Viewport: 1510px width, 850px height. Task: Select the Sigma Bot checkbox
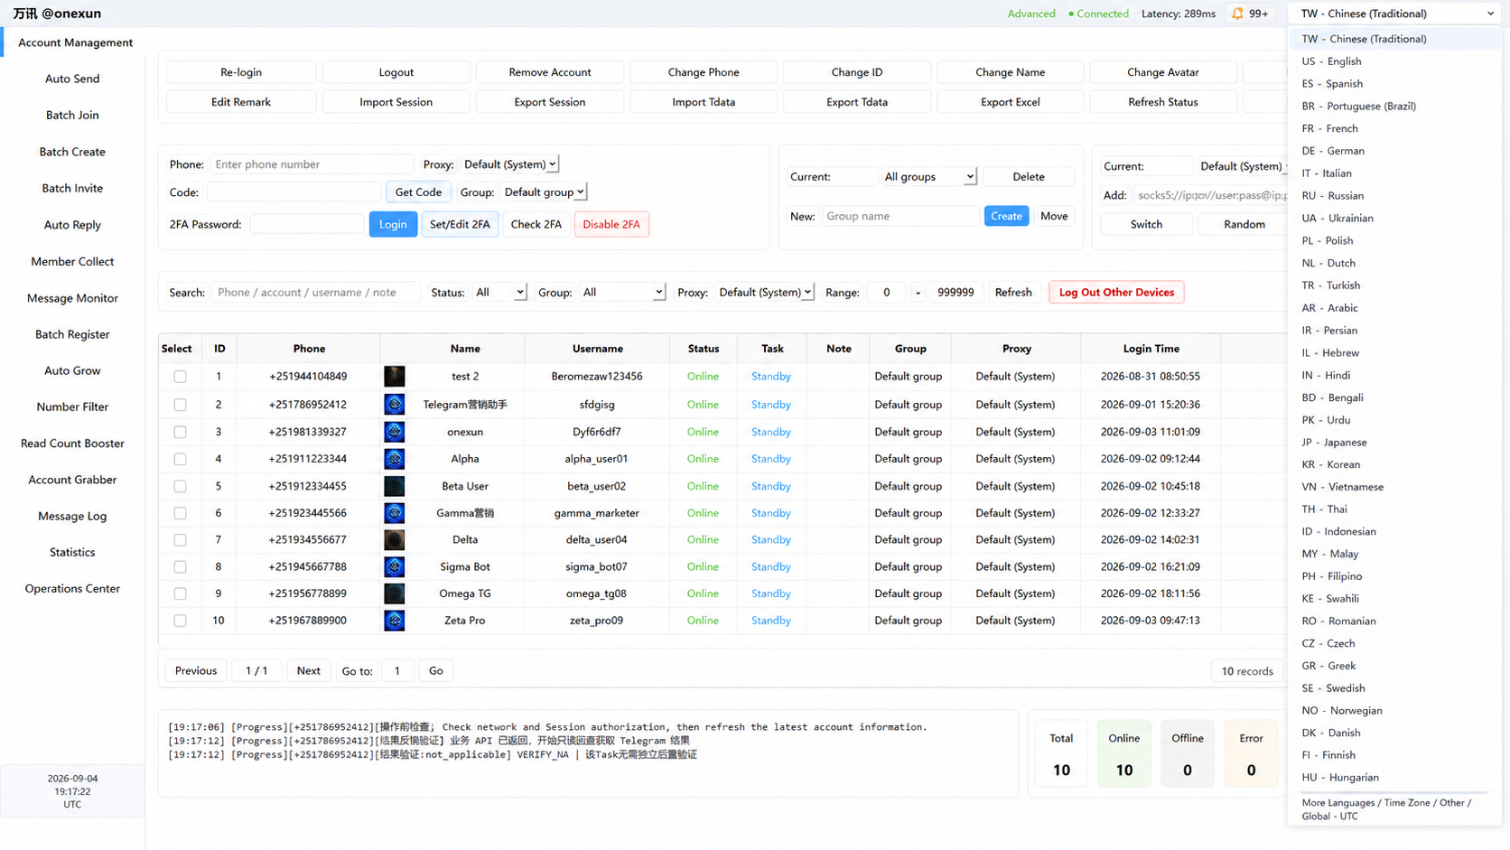point(180,567)
